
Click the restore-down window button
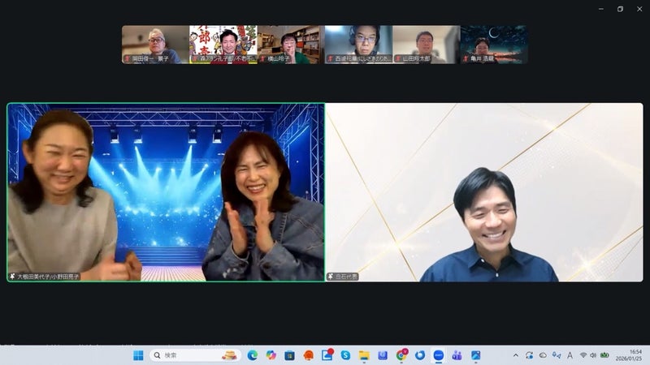620,9
